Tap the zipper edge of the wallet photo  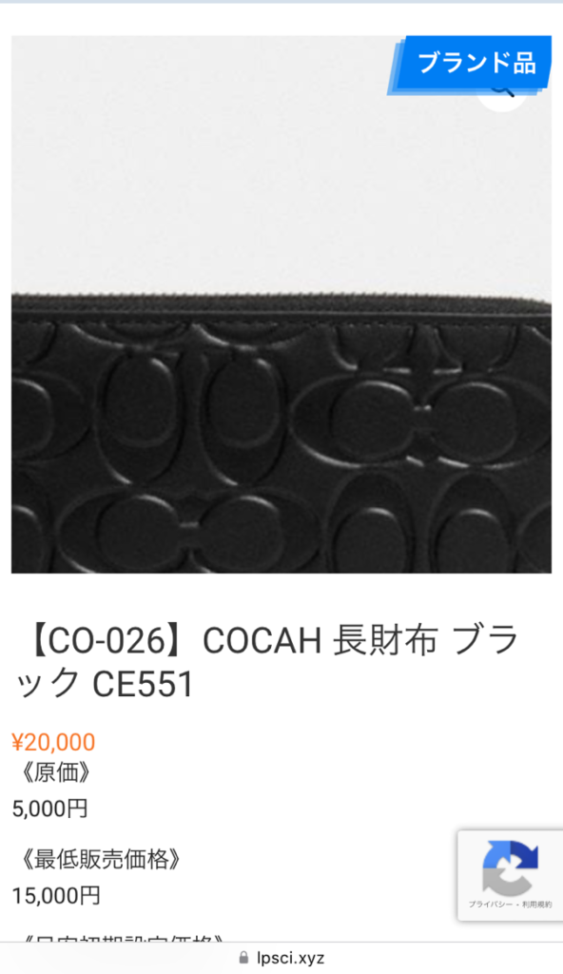point(281,302)
